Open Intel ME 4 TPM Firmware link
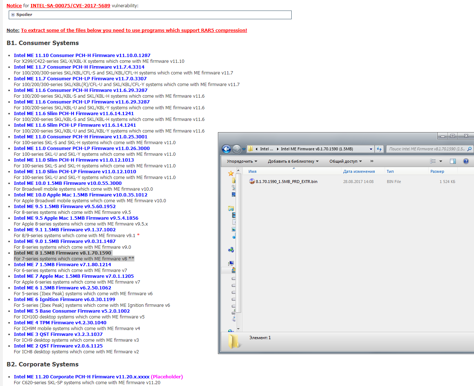This screenshot has width=474, height=386. [x=60, y=322]
